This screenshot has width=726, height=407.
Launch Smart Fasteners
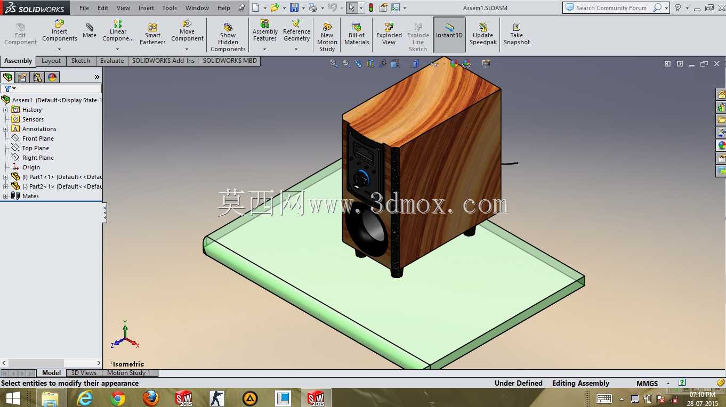(152, 35)
